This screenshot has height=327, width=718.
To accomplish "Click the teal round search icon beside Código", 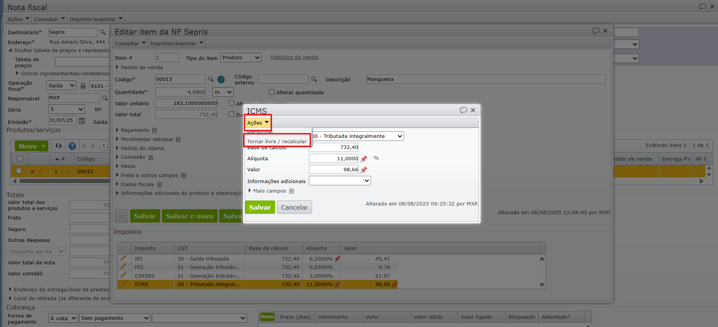I will pyautogui.click(x=221, y=79).
